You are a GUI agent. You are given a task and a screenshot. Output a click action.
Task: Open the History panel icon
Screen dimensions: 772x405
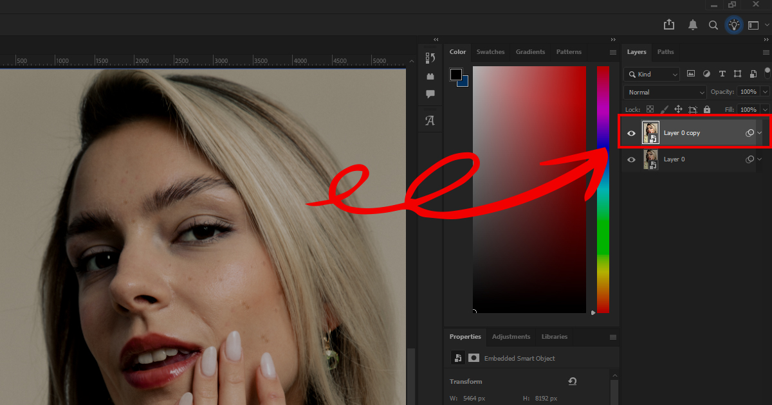point(430,58)
